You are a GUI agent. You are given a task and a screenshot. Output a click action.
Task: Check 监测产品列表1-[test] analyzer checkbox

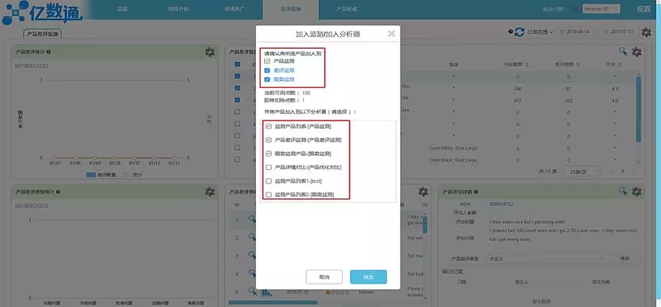[269, 181]
